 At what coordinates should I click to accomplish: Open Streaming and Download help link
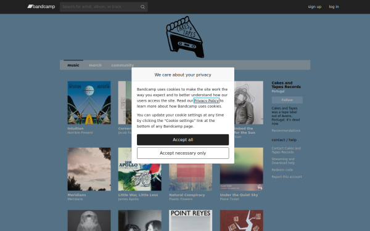(x=283, y=161)
